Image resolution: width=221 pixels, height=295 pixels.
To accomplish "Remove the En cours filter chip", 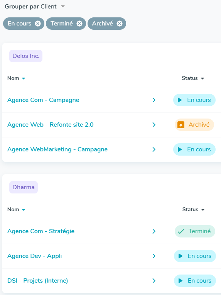I will point(38,24).
